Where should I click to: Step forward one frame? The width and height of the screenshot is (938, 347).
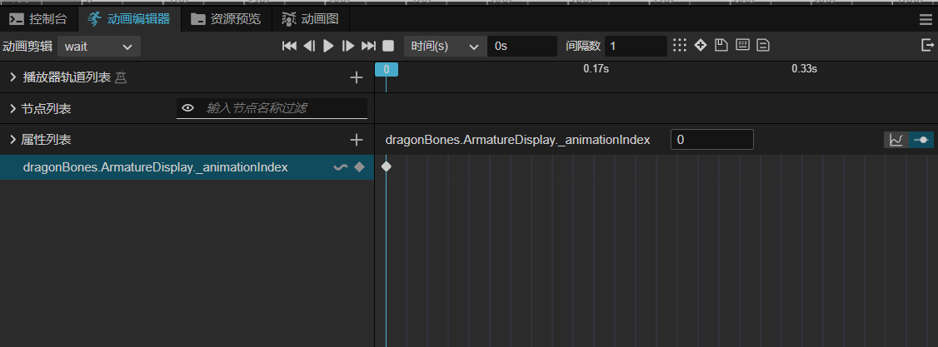[x=348, y=46]
